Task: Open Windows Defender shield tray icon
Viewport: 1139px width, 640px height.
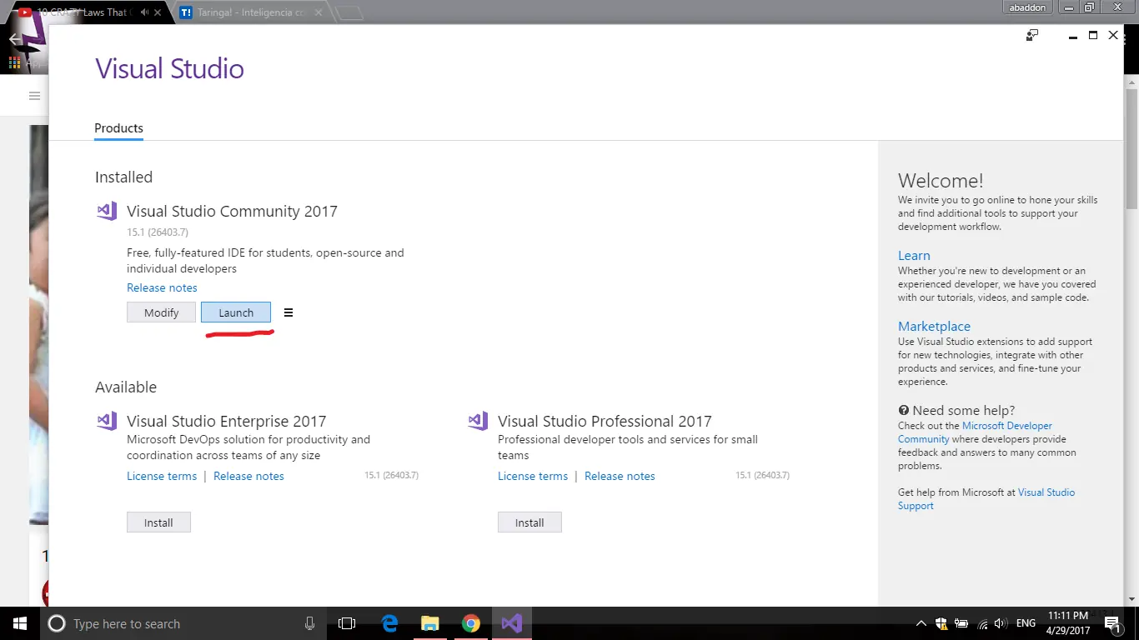Action: (x=941, y=623)
